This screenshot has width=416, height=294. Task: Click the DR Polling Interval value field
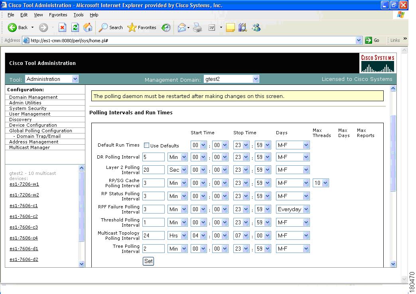[x=153, y=157]
